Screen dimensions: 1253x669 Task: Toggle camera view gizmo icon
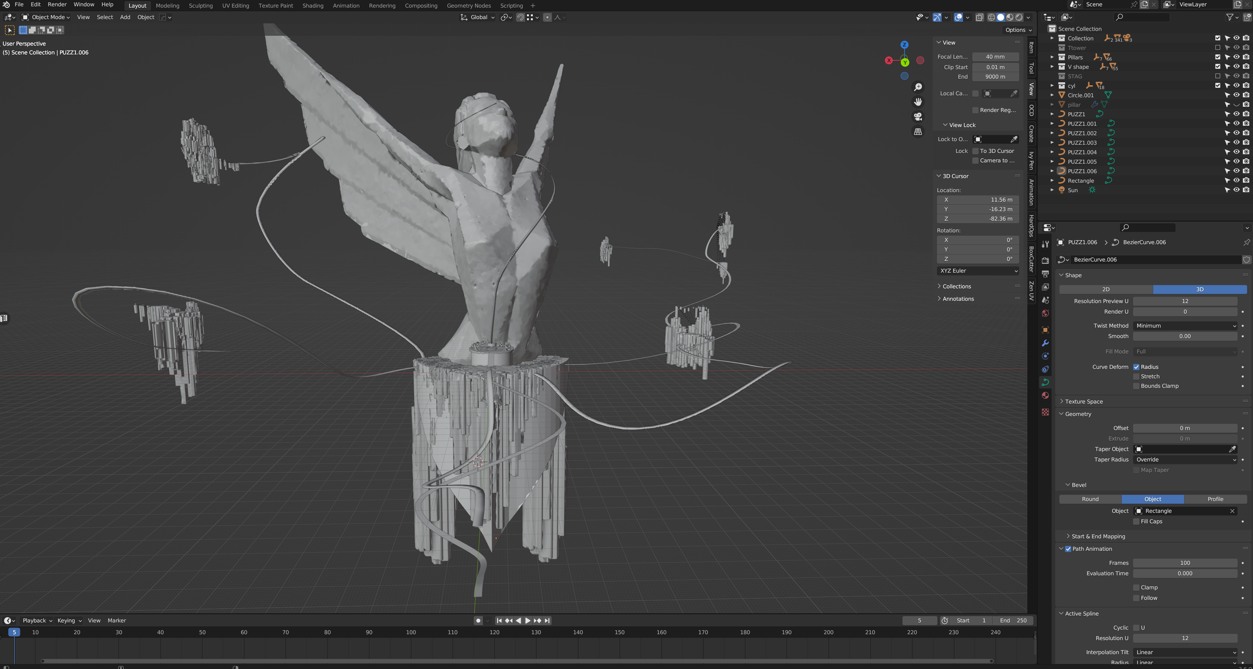[918, 117]
